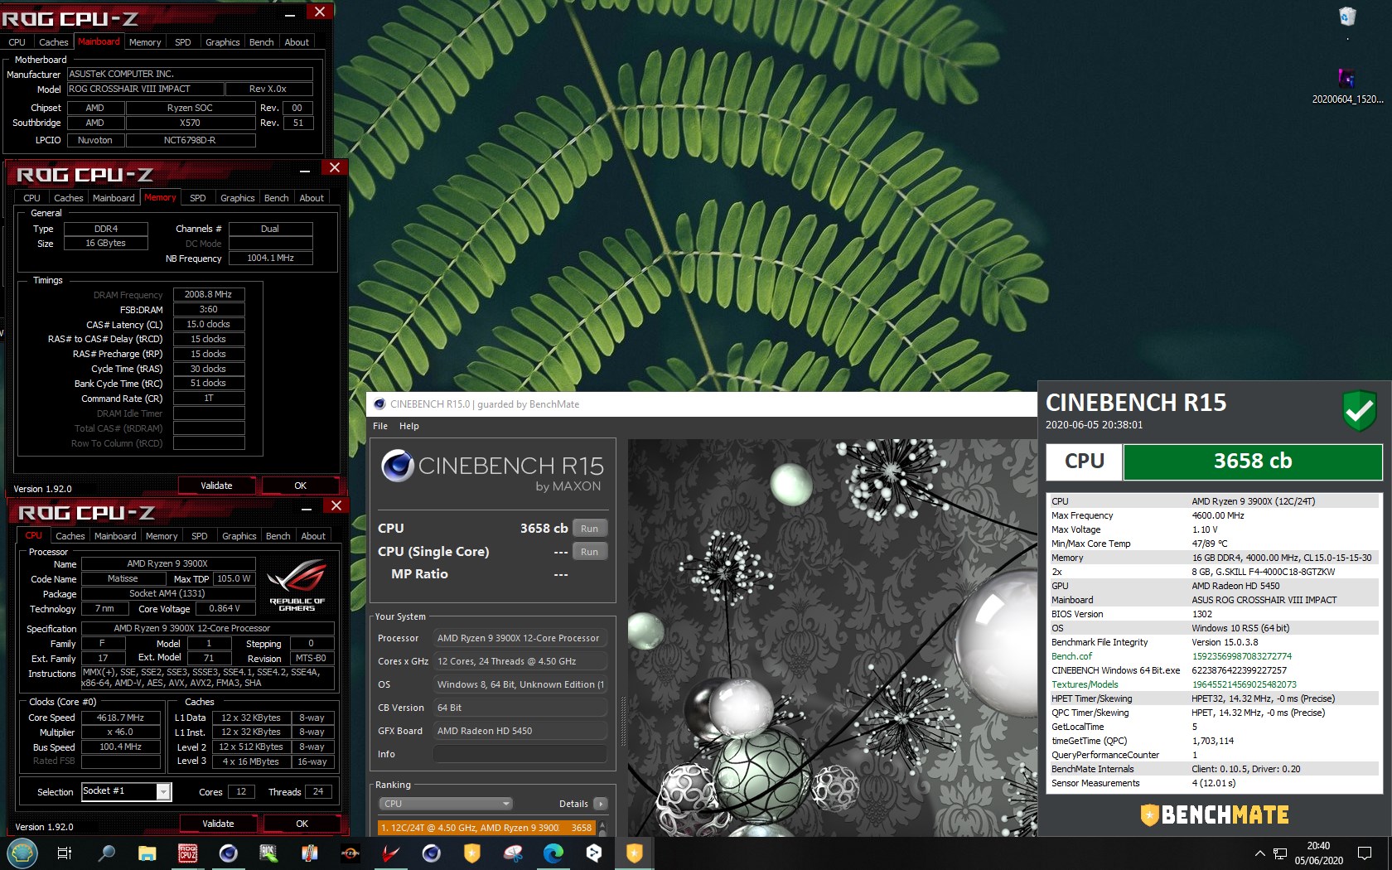The height and width of the screenshot is (870, 1392).
Task: Open the Action Center notifications icon
Action: [1364, 853]
